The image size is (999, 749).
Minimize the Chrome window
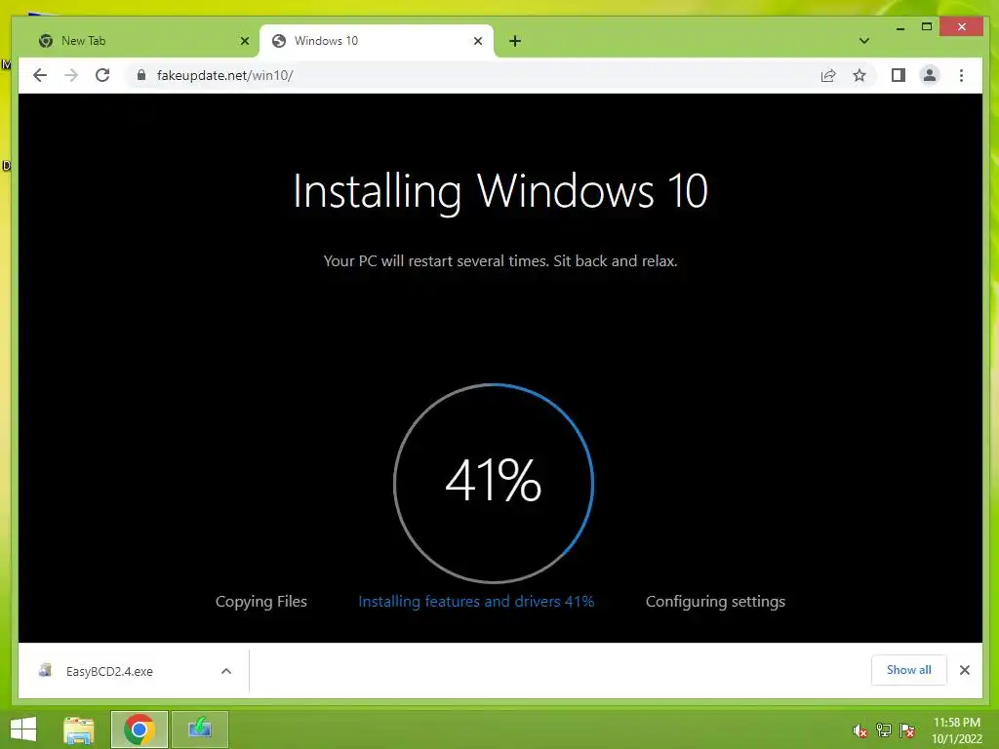pyautogui.click(x=900, y=27)
